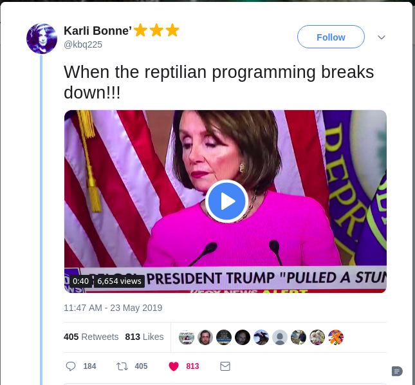Click the gray note icon at bottom right
Image resolution: width=415 pixels, height=385 pixels.
[x=397, y=371]
